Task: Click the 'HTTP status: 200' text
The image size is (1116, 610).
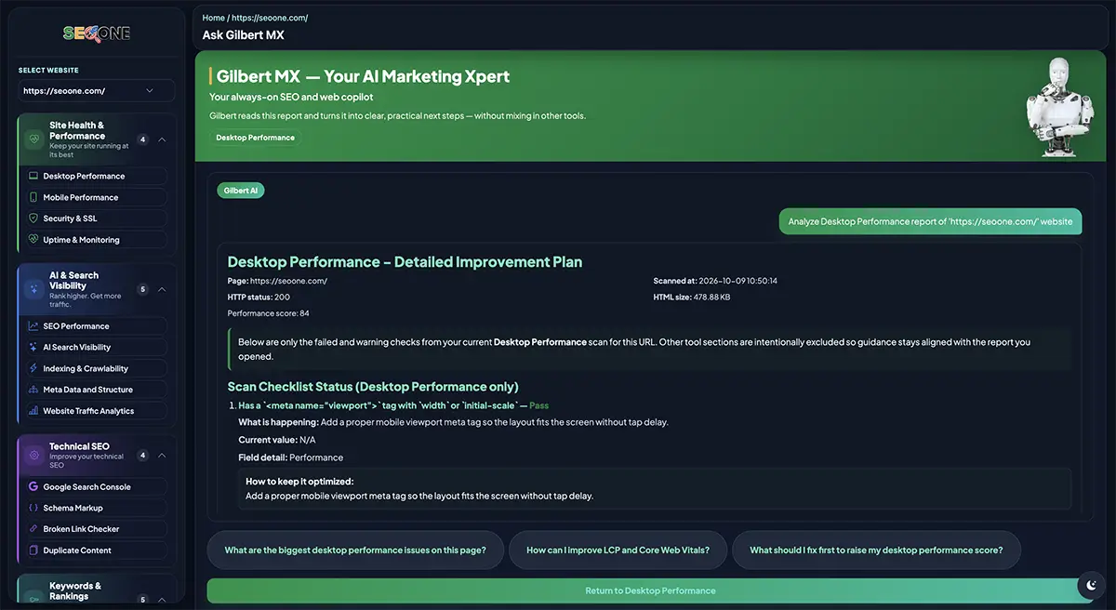Action: coord(259,297)
